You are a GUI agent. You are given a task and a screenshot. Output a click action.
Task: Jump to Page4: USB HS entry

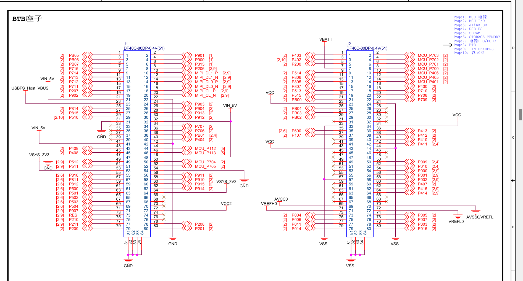pyautogui.click(x=468, y=29)
